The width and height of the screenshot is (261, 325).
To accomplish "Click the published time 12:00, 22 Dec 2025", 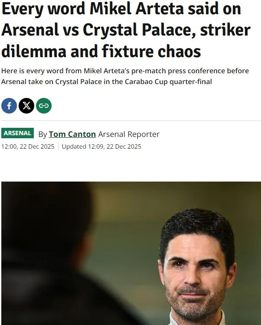I will (28, 146).
